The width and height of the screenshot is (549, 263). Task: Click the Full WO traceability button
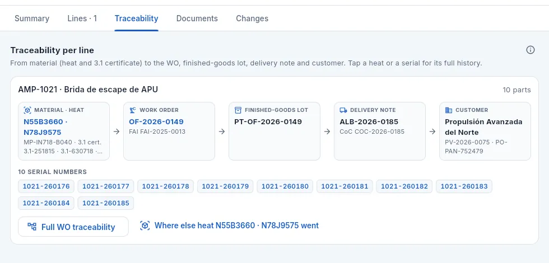[x=73, y=227]
